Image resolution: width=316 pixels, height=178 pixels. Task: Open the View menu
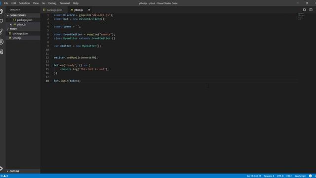point(36,3)
